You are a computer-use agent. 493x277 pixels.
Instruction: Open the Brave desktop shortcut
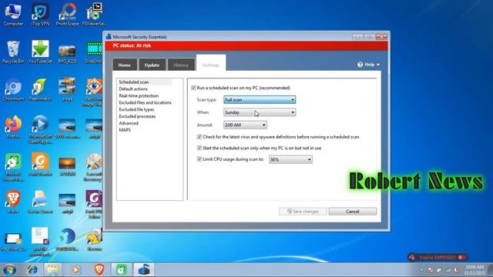click(13, 202)
